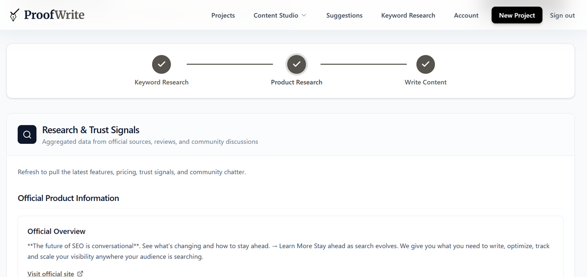Sign out of ProofWrite

[562, 16]
